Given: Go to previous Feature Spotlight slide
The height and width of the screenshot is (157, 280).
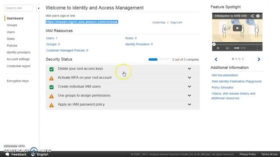Looking at the screenshot, I should [x=216, y=59].
